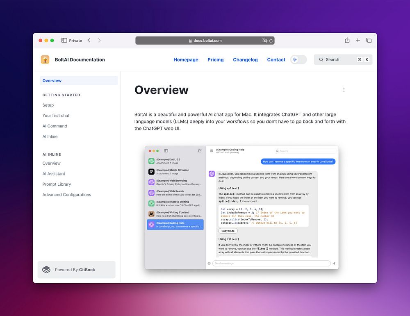Reload the page with refresh icon
410x316 pixels.
[x=271, y=41]
